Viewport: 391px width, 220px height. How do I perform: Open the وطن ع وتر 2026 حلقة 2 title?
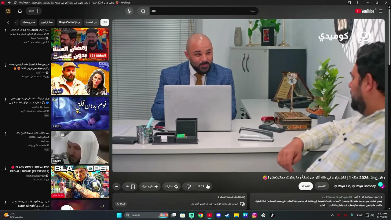pyautogui.click(x=30, y=32)
